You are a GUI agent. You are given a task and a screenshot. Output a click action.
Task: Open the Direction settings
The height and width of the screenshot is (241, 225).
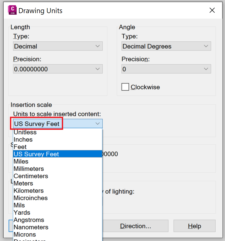pyautogui.click(x=136, y=226)
